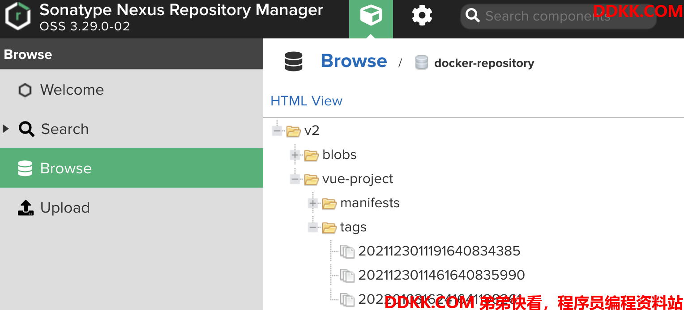Screen dimensions: 684x310
Task: Open Upload in the sidebar
Action: [132, 207]
